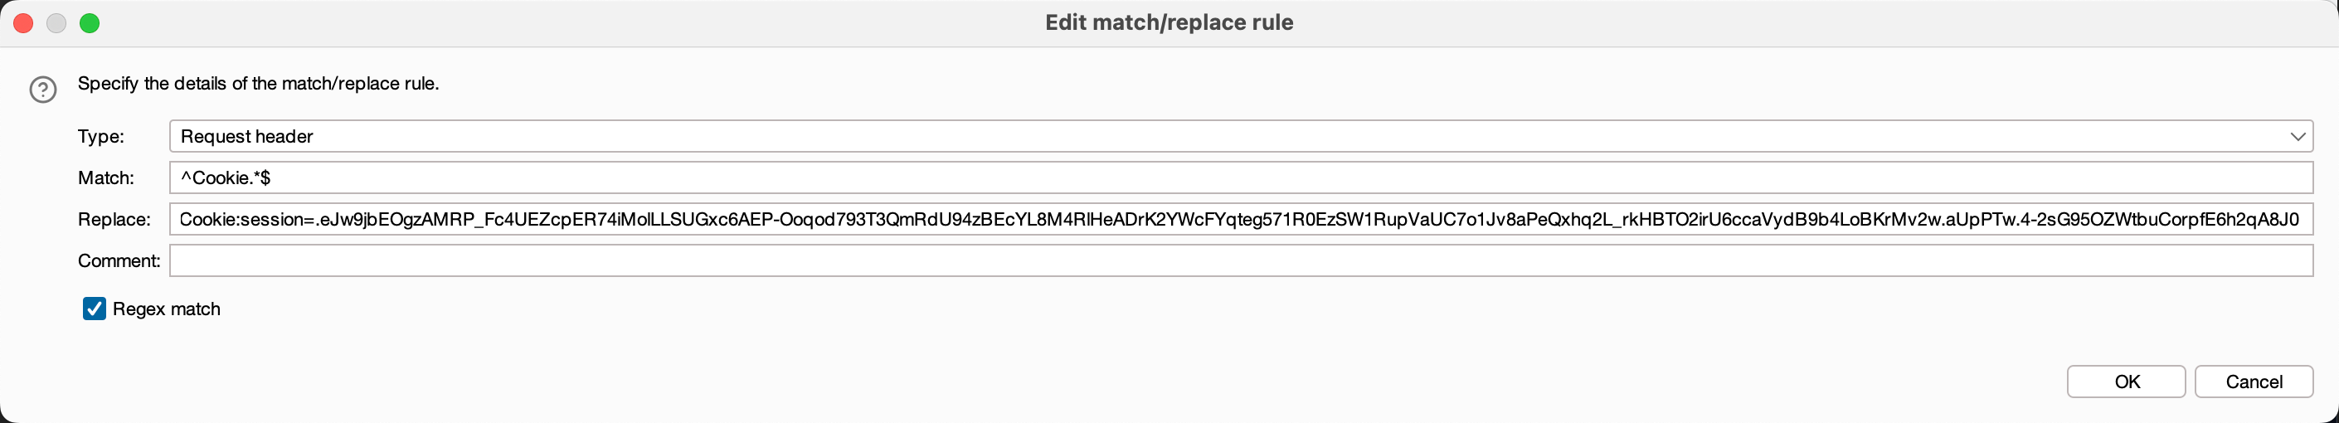Click the 'Type:' field label
The width and height of the screenshot is (2339, 423).
click(101, 136)
